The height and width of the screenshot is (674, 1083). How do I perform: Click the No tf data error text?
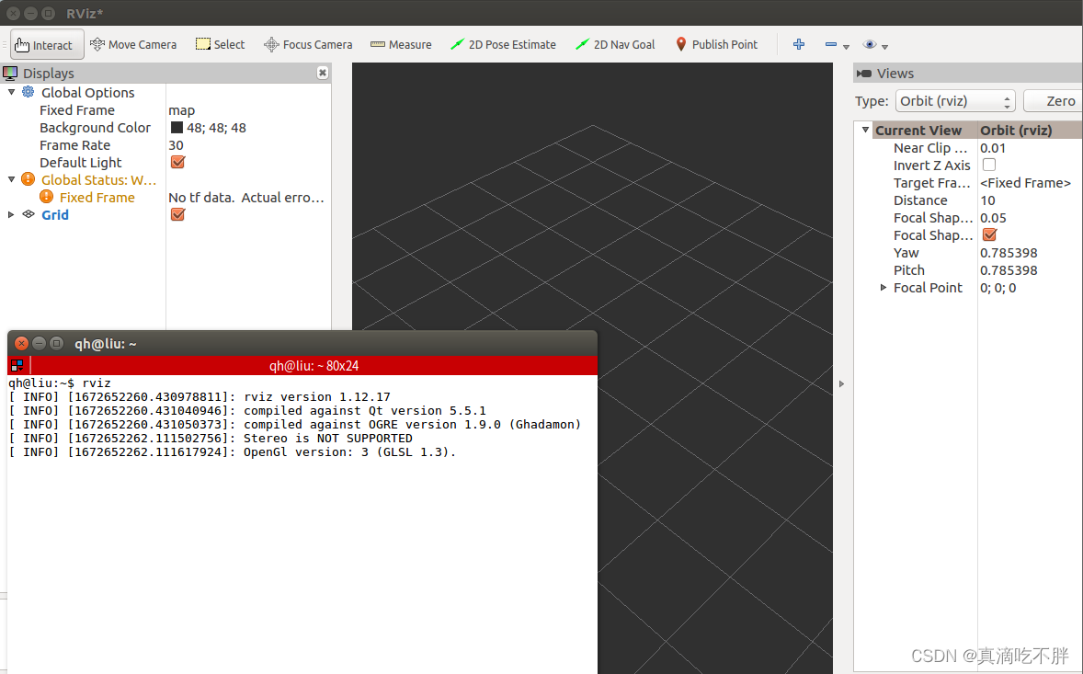coord(245,198)
